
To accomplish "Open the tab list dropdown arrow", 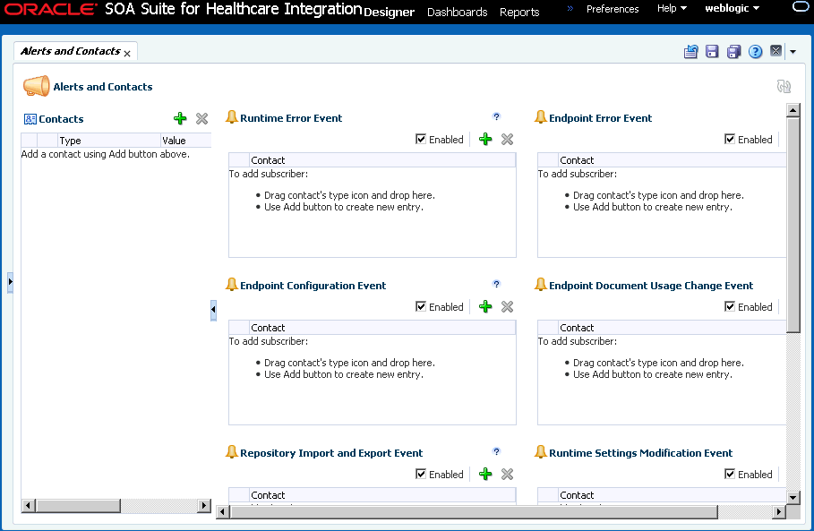I will click(x=793, y=52).
